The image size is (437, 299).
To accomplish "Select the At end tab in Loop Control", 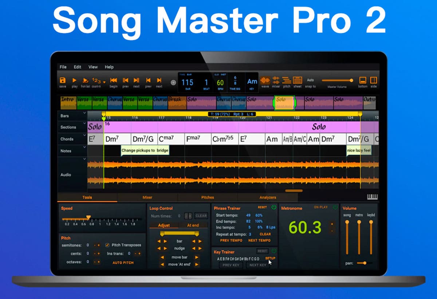I will pyautogui.click(x=193, y=225).
